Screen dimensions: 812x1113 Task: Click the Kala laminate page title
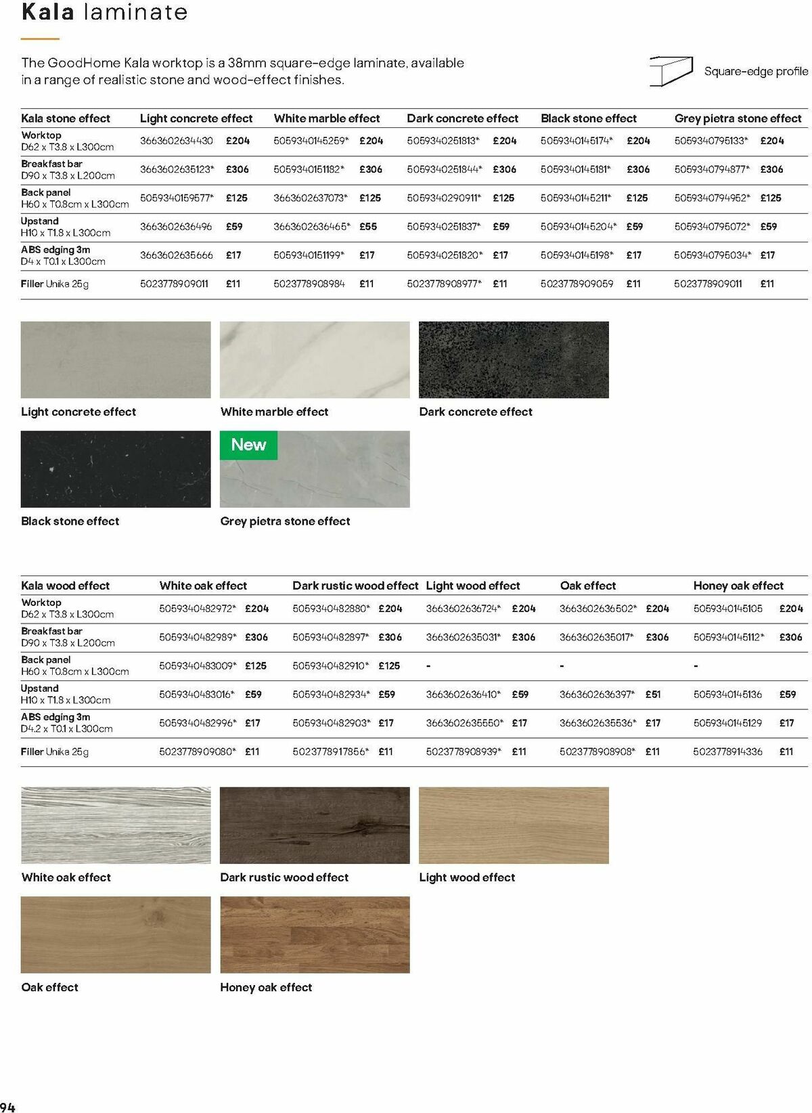104,12
